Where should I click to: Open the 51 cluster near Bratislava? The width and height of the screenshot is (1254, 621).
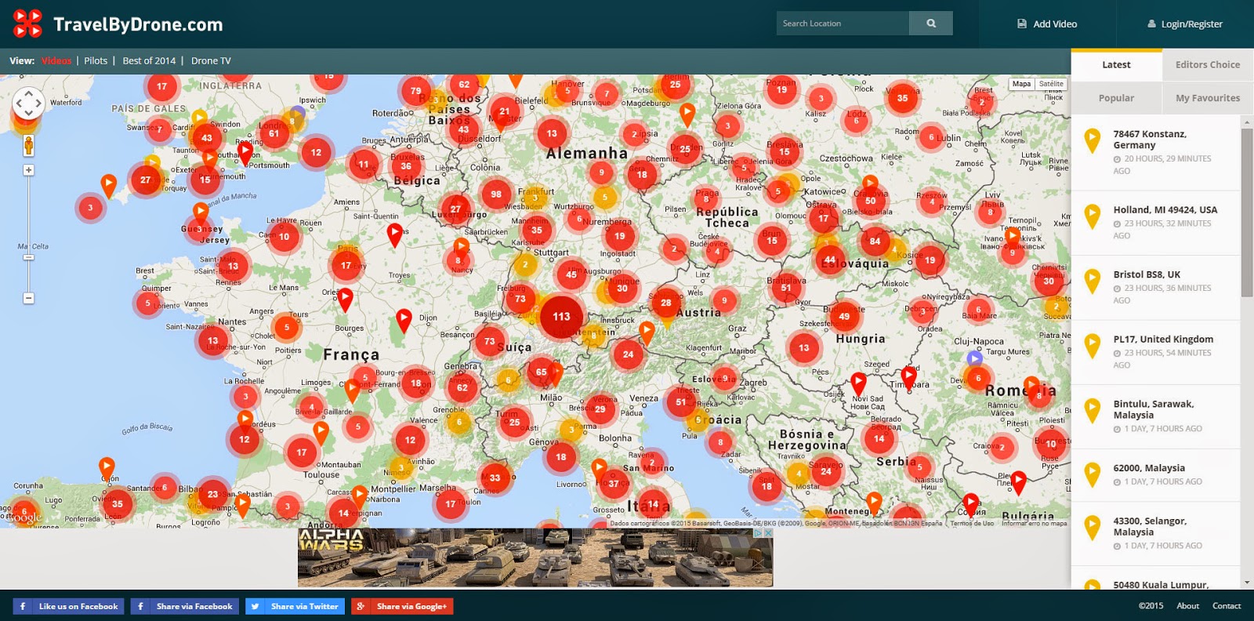786,288
